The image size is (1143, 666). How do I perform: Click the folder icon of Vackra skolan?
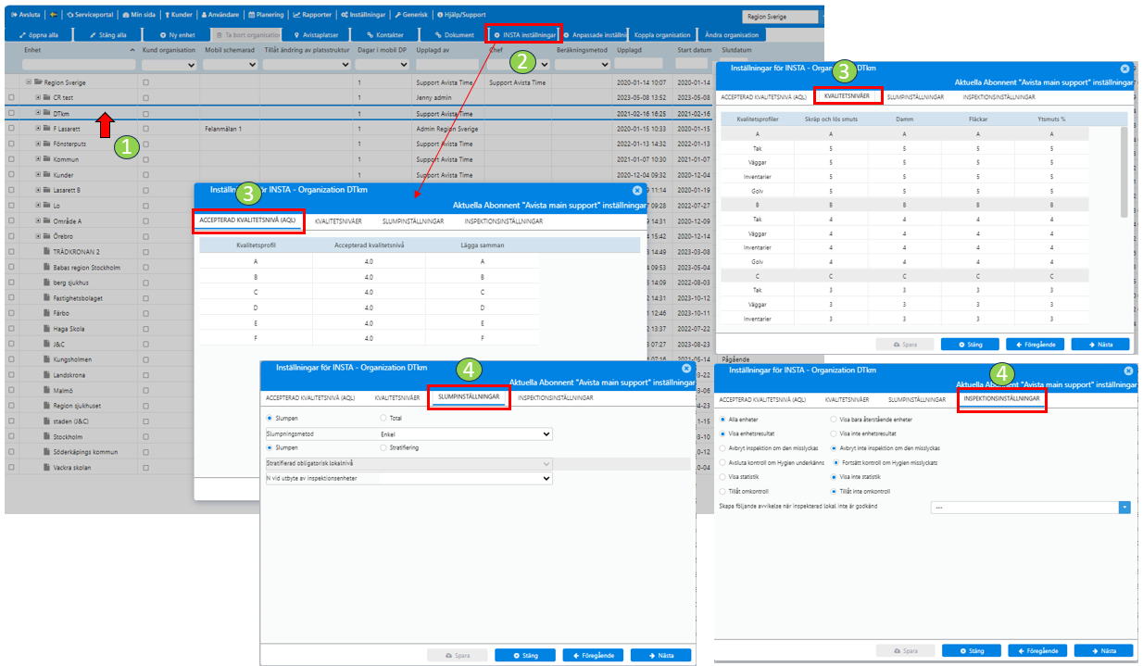(x=46, y=467)
